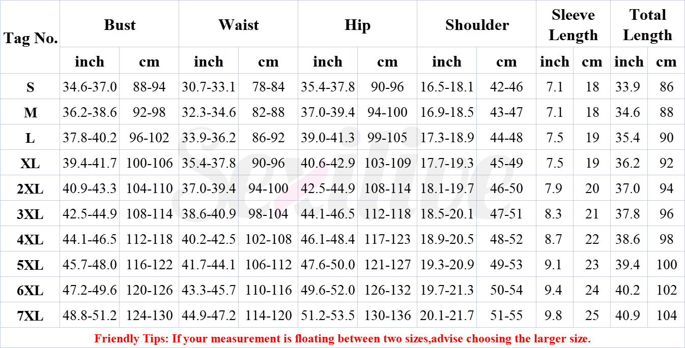Click the L shoulder inch value 17.3-18.9

447,138
